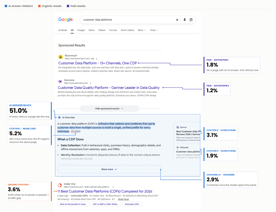Click the Insider One favicon
The height and width of the screenshot is (212, 276).
(x=60, y=185)
